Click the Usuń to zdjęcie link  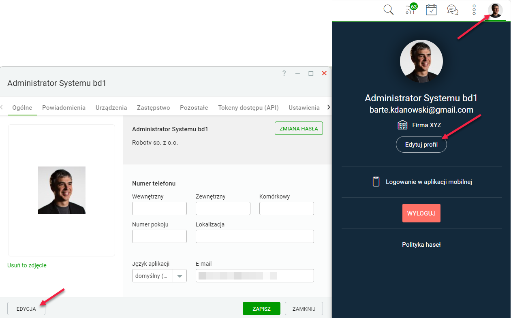[27, 265]
